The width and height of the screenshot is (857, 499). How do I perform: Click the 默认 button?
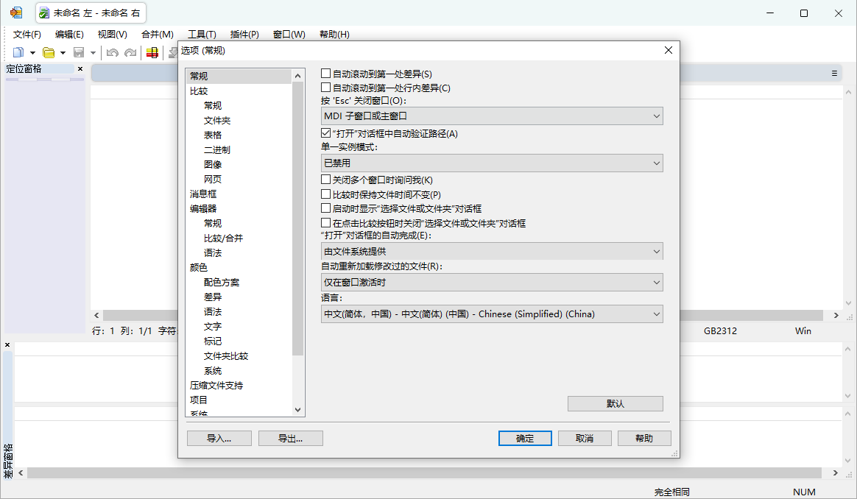[615, 403]
